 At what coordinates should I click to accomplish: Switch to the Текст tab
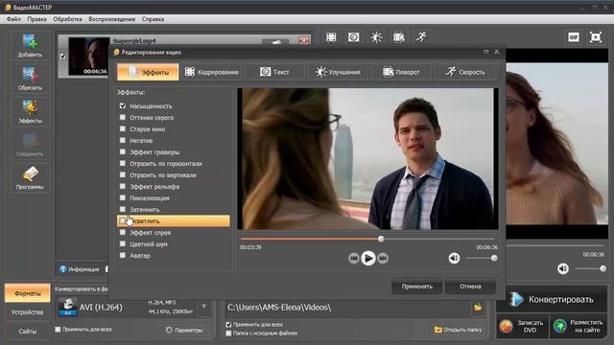click(x=274, y=72)
